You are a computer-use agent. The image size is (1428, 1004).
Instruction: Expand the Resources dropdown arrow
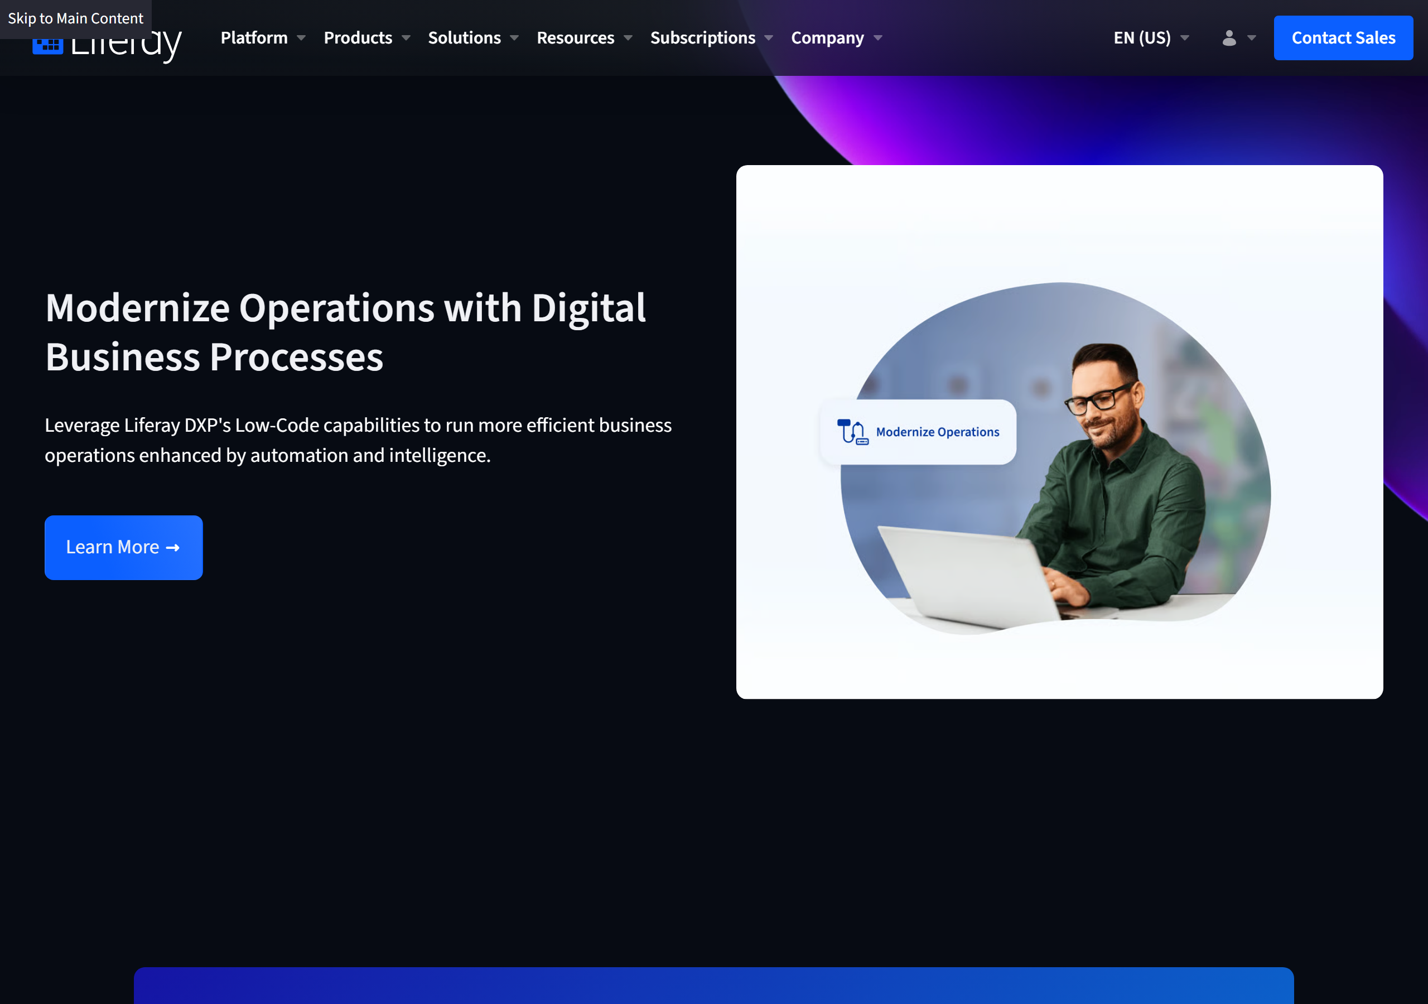pos(628,38)
